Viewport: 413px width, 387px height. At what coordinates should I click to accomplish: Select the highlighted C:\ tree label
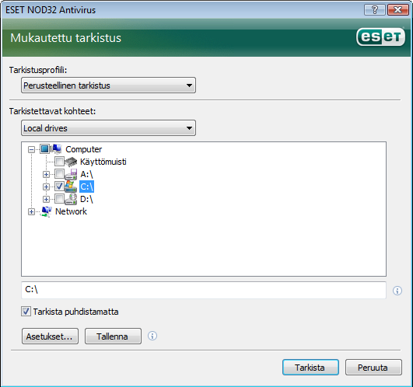86,187
